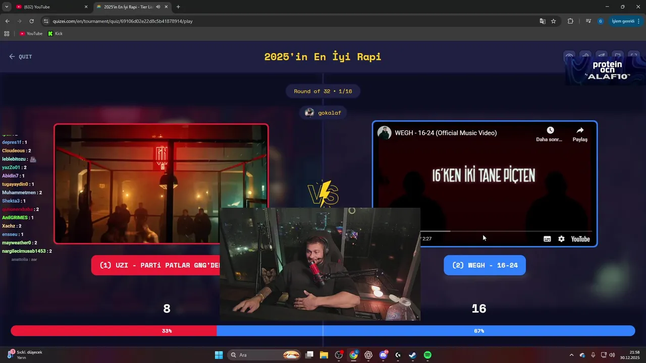Image resolution: width=646 pixels, height=363 pixels.
Task: Go back to previous page in Chrome
Action: click(x=7, y=21)
